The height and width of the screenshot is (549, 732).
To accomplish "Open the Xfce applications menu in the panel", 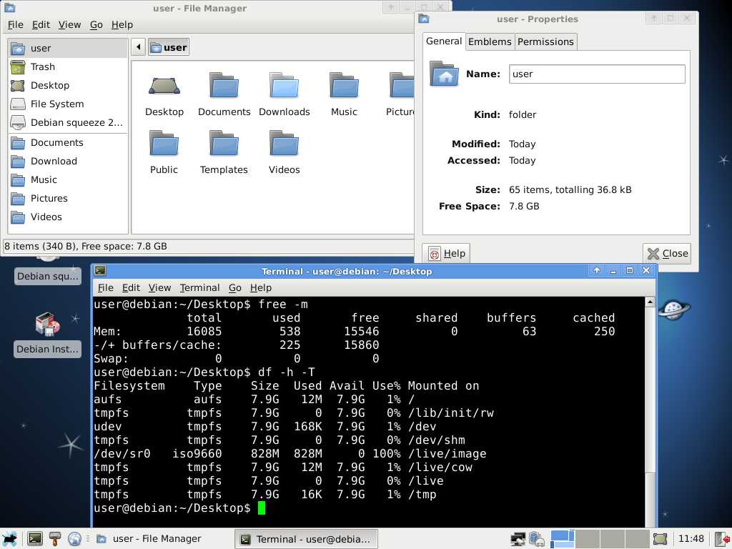I will [x=10, y=539].
